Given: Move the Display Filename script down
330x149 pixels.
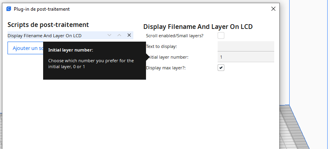Looking at the screenshot, I should [x=109, y=35].
